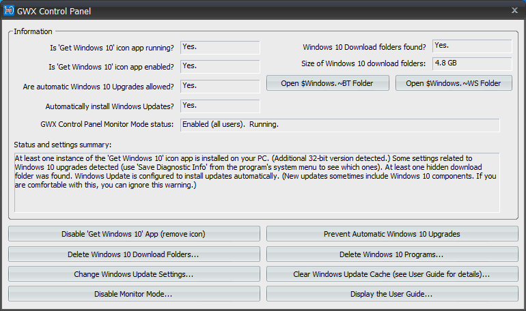The image size is (526, 311).
Task: Click Clear Windows Update Cache button
Action: pyautogui.click(x=392, y=274)
